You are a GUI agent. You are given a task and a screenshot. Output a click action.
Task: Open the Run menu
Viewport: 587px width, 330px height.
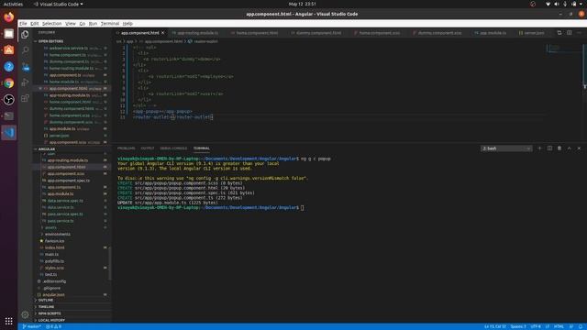(x=93, y=23)
